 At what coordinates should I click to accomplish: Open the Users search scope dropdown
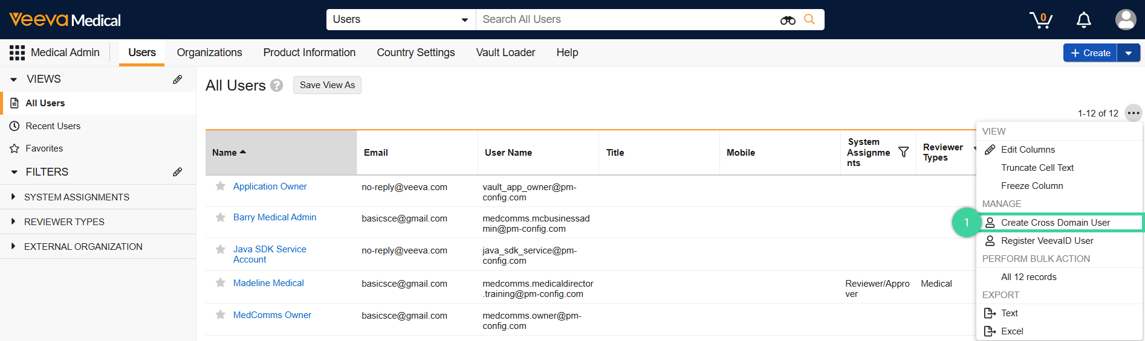(x=401, y=19)
